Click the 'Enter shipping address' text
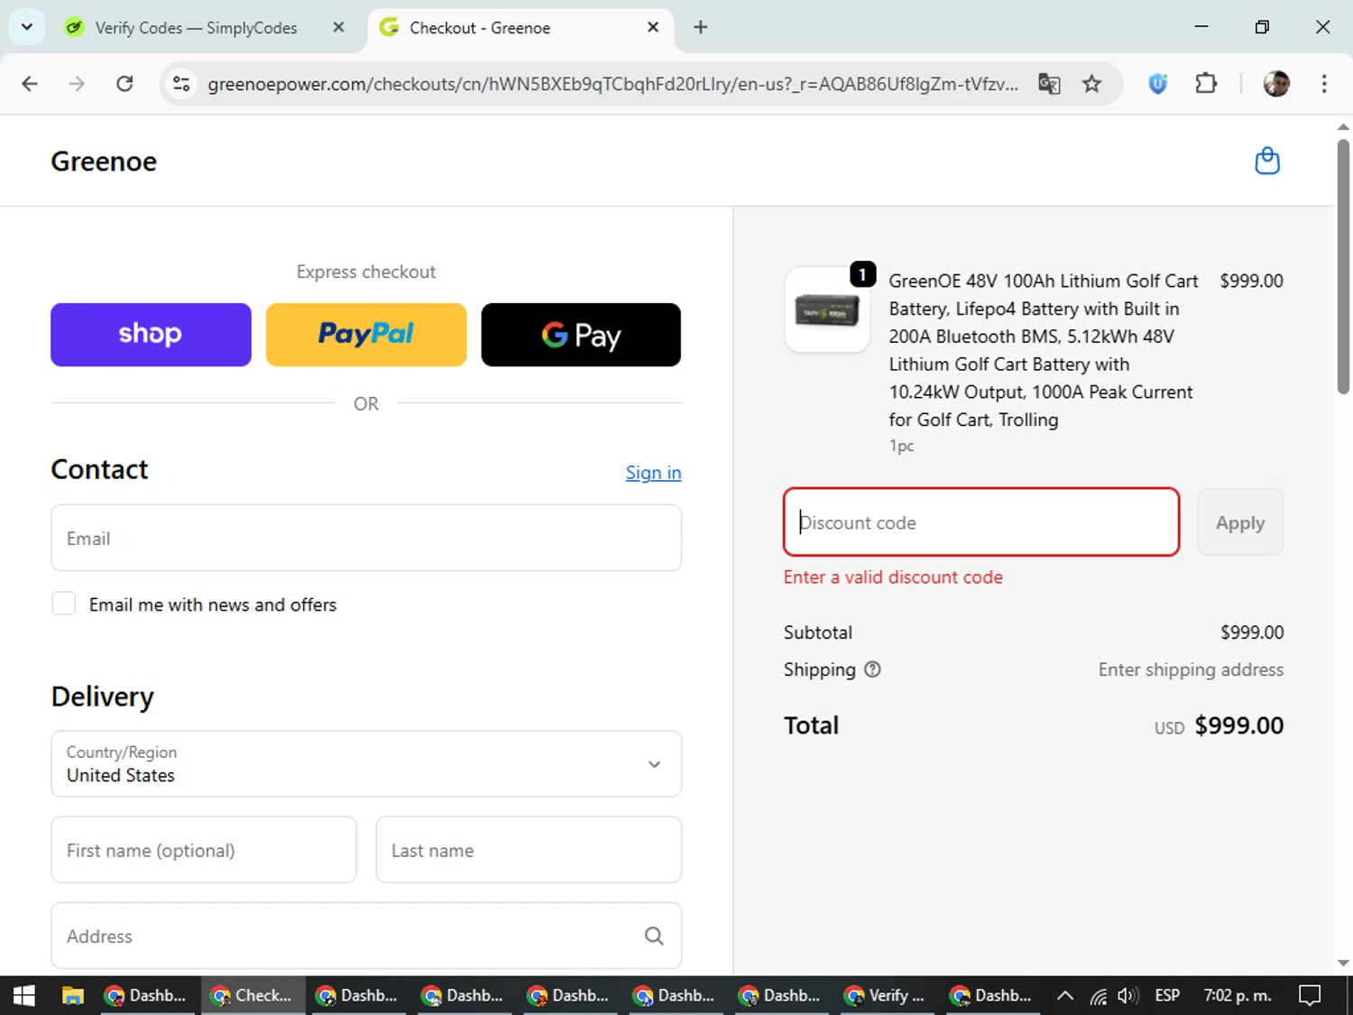1353x1015 pixels. click(x=1191, y=669)
